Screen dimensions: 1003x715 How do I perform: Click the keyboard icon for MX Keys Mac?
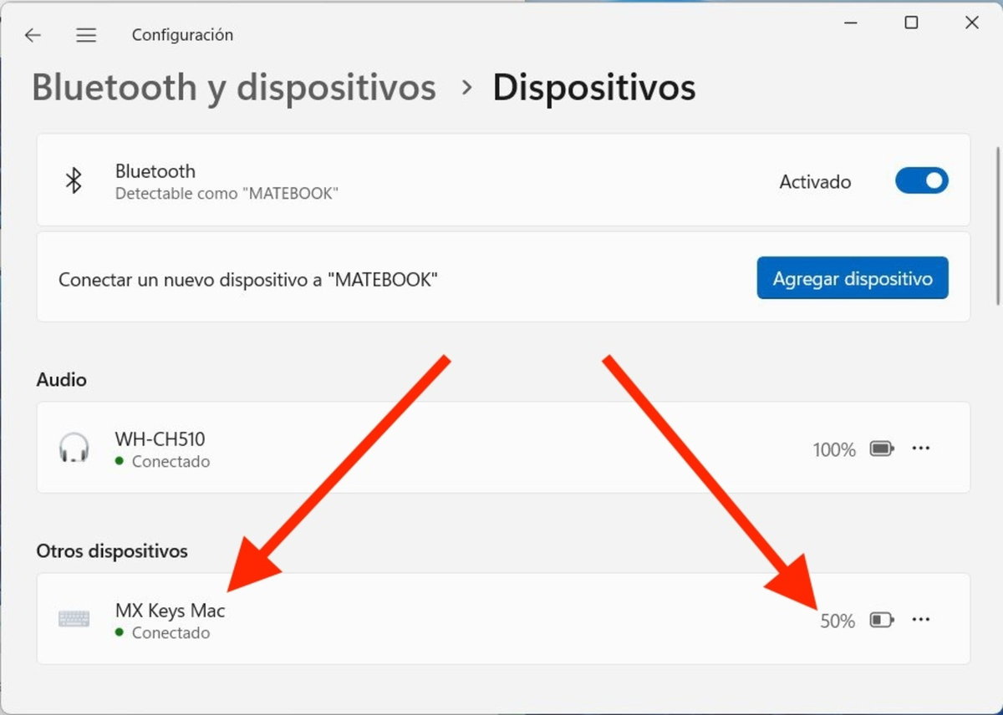tap(74, 618)
